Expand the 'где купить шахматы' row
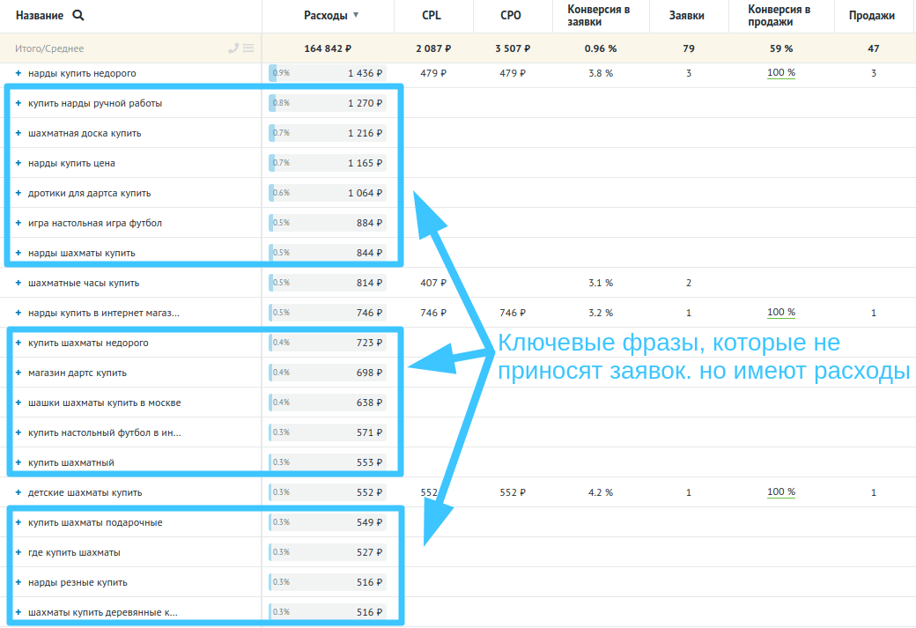The image size is (916, 628). pos(18,552)
